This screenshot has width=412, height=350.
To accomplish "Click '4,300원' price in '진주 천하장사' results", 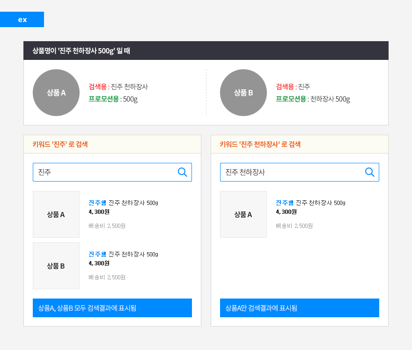I will click(x=287, y=212).
